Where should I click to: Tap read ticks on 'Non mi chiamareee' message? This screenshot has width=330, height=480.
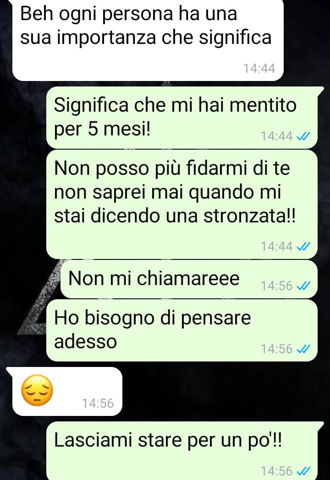pos(303,286)
